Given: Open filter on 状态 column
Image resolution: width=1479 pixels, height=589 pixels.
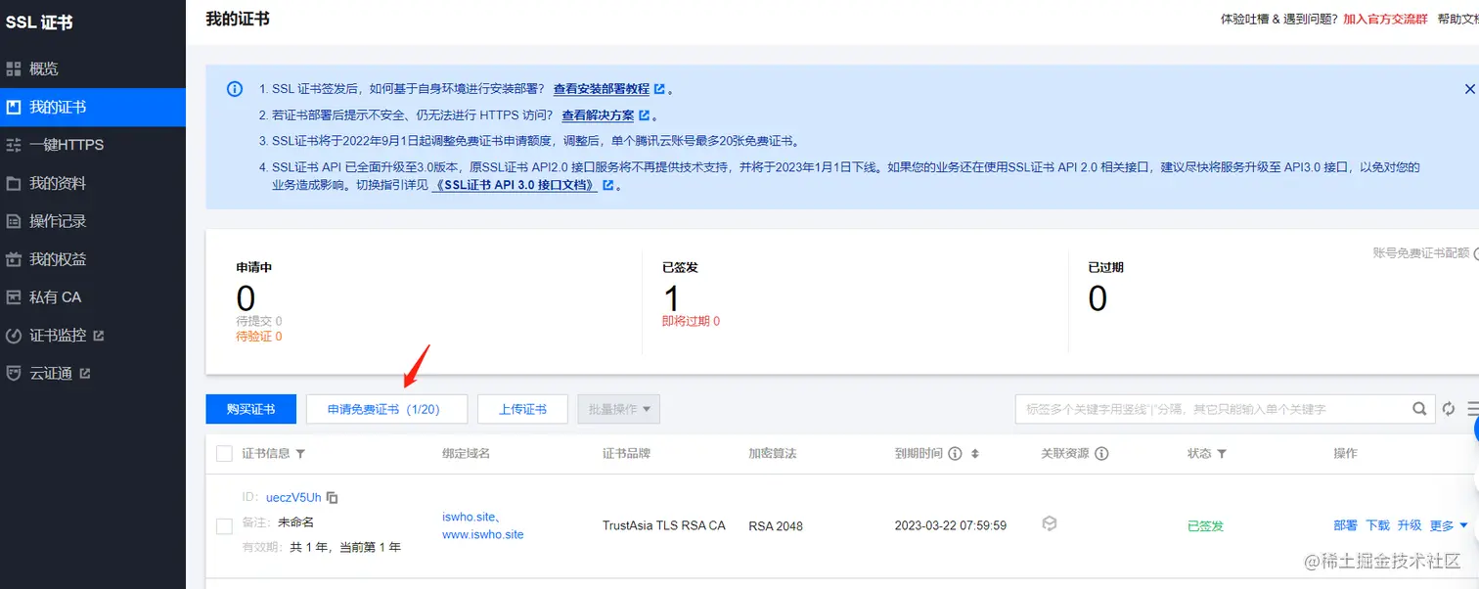Looking at the screenshot, I should pos(1222,454).
